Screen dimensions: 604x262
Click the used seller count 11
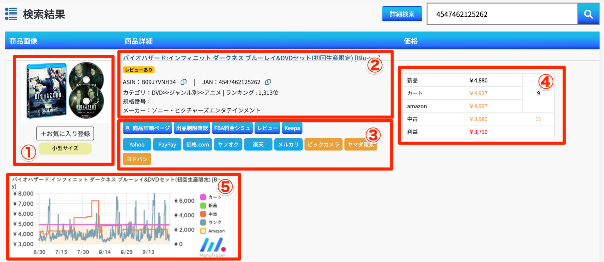click(x=538, y=119)
